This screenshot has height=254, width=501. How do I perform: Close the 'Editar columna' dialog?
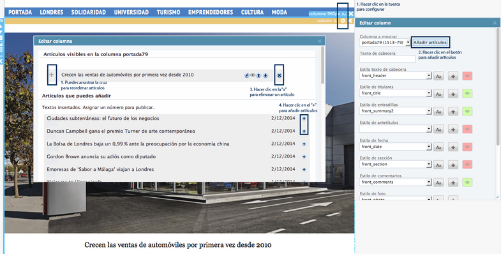tap(320, 41)
